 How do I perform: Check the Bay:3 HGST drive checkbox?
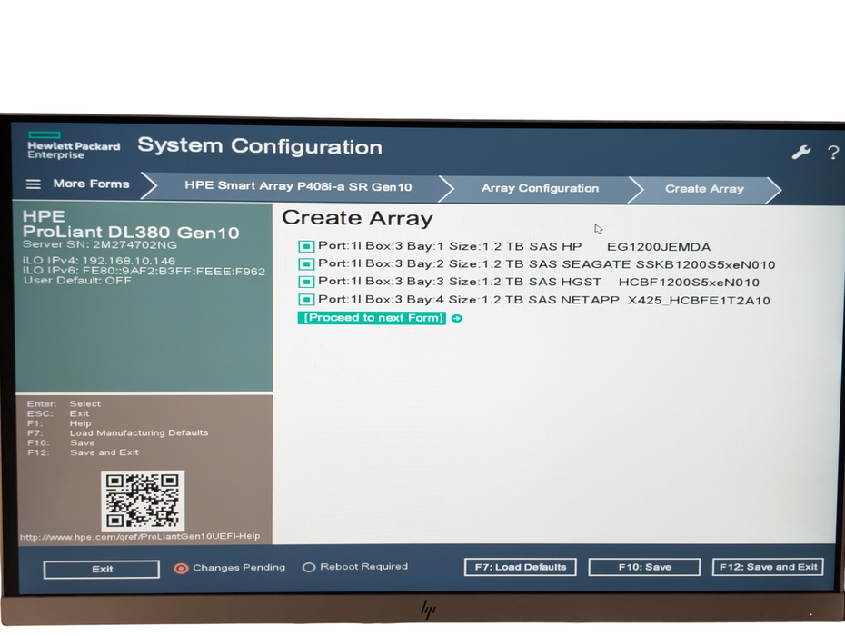(305, 282)
